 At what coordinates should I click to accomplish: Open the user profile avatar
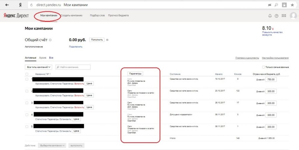click(x=293, y=16)
